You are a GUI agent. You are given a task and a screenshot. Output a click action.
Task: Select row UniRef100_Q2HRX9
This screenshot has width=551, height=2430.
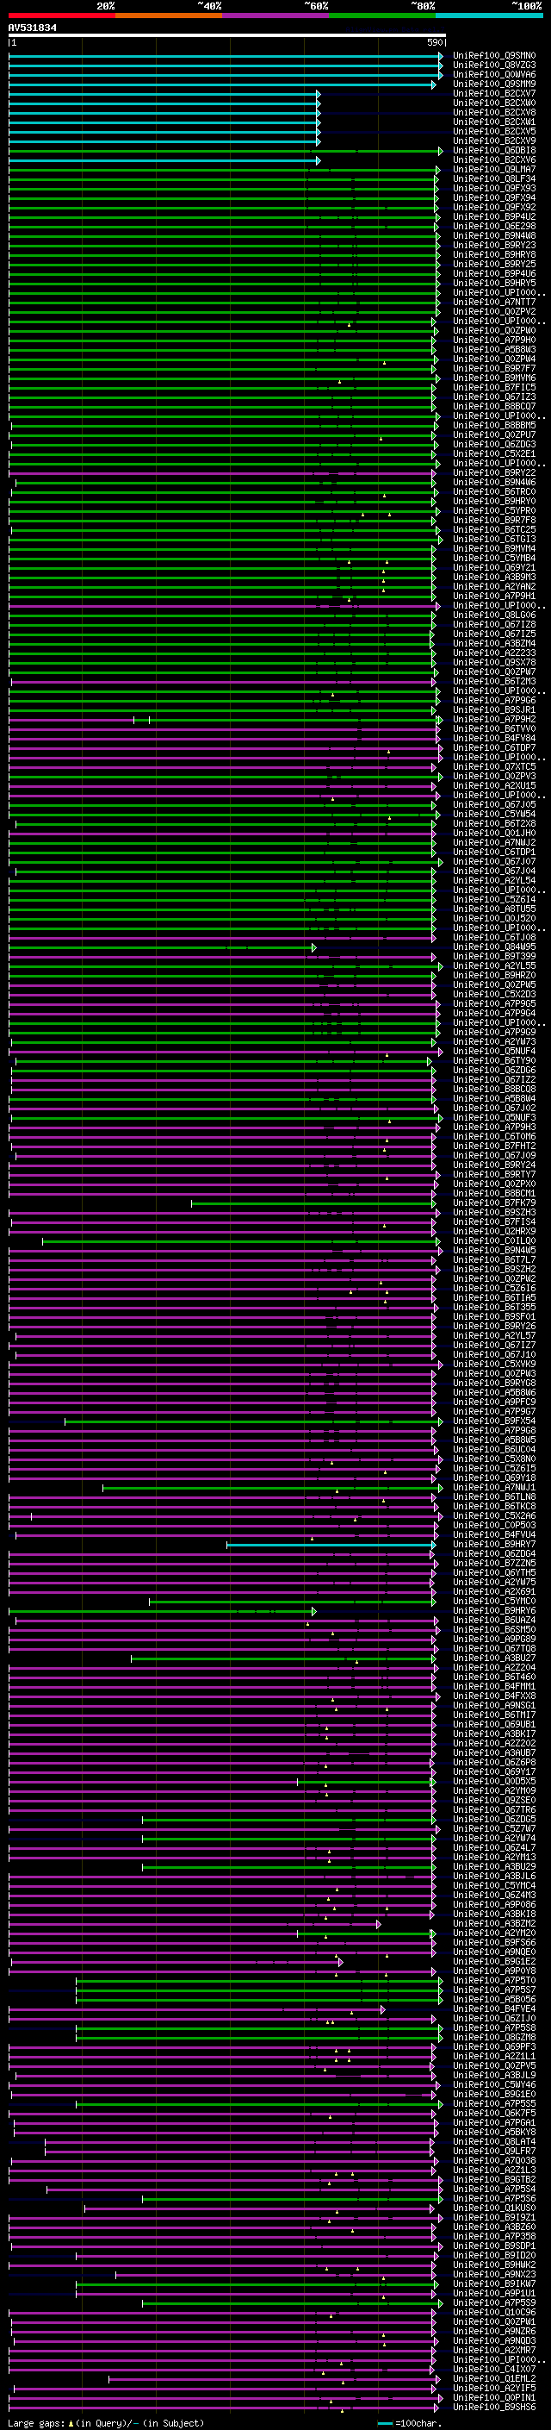(x=494, y=1231)
